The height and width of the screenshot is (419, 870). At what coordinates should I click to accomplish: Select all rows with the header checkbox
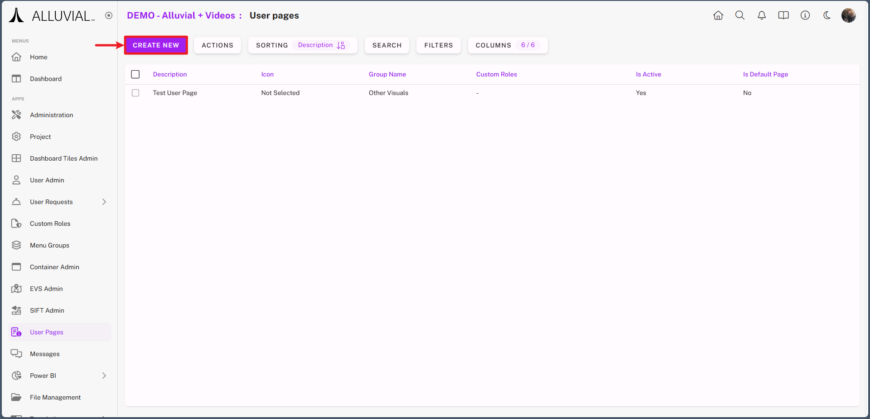pos(135,74)
